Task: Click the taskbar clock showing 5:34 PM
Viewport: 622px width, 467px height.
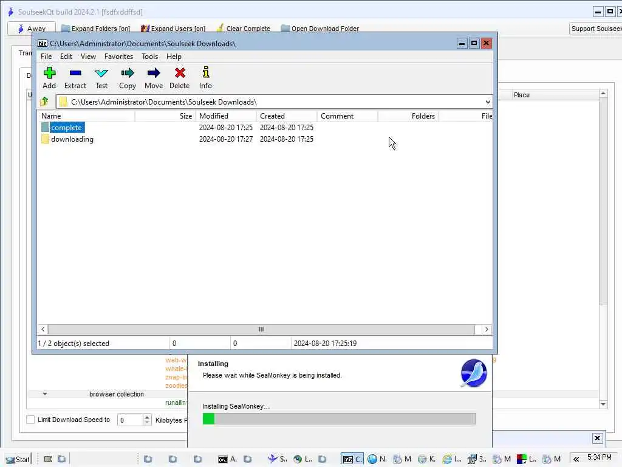Action: (599, 457)
